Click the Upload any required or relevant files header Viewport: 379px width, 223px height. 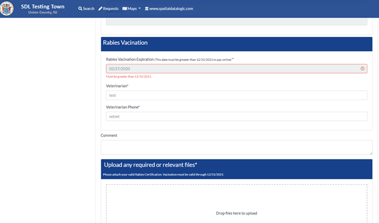point(236,169)
